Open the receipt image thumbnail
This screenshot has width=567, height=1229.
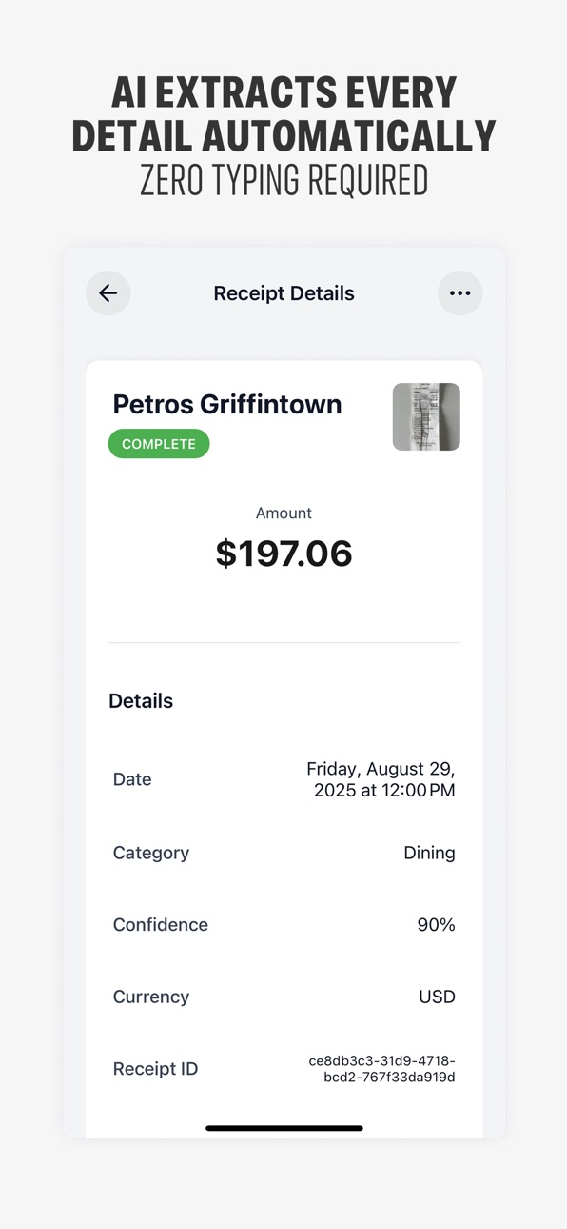(426, 416)
